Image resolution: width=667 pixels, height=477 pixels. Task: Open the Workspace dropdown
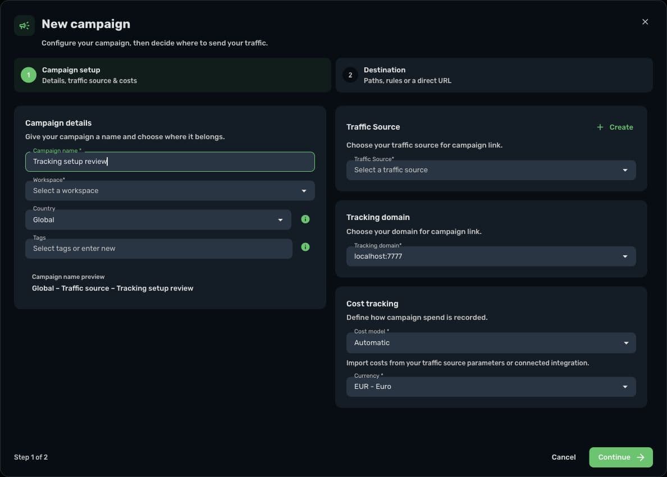pyautogui.click(x=170, y=191)
